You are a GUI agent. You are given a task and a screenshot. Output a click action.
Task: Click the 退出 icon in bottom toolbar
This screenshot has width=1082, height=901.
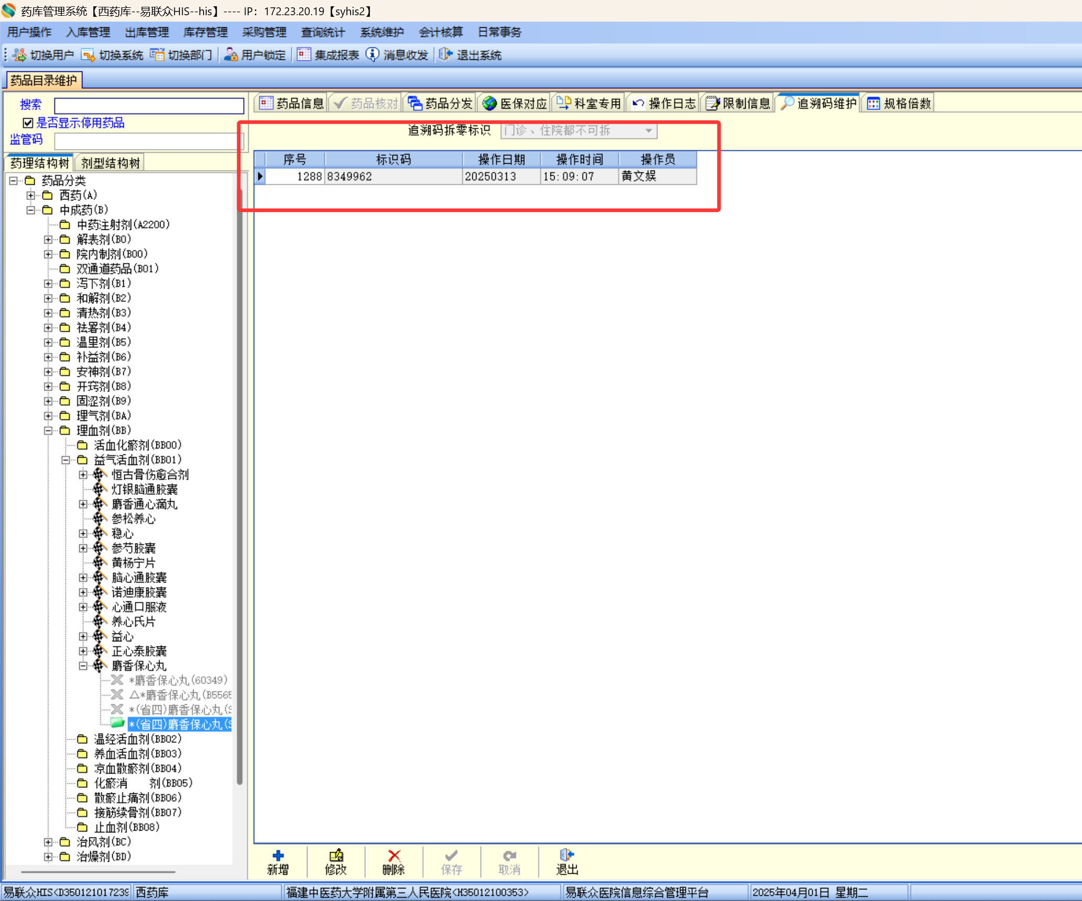[x=567, y=855]
